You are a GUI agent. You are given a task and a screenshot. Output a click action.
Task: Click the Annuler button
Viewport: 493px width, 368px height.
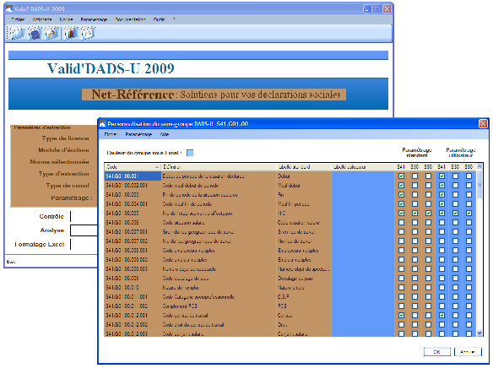pyautogui.click(x=468, y=352)
